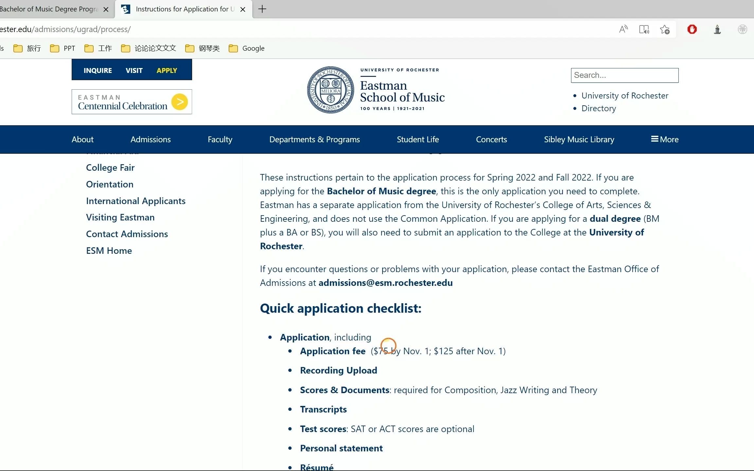Click the University of Rochester seal logo

tap(331, 90)
